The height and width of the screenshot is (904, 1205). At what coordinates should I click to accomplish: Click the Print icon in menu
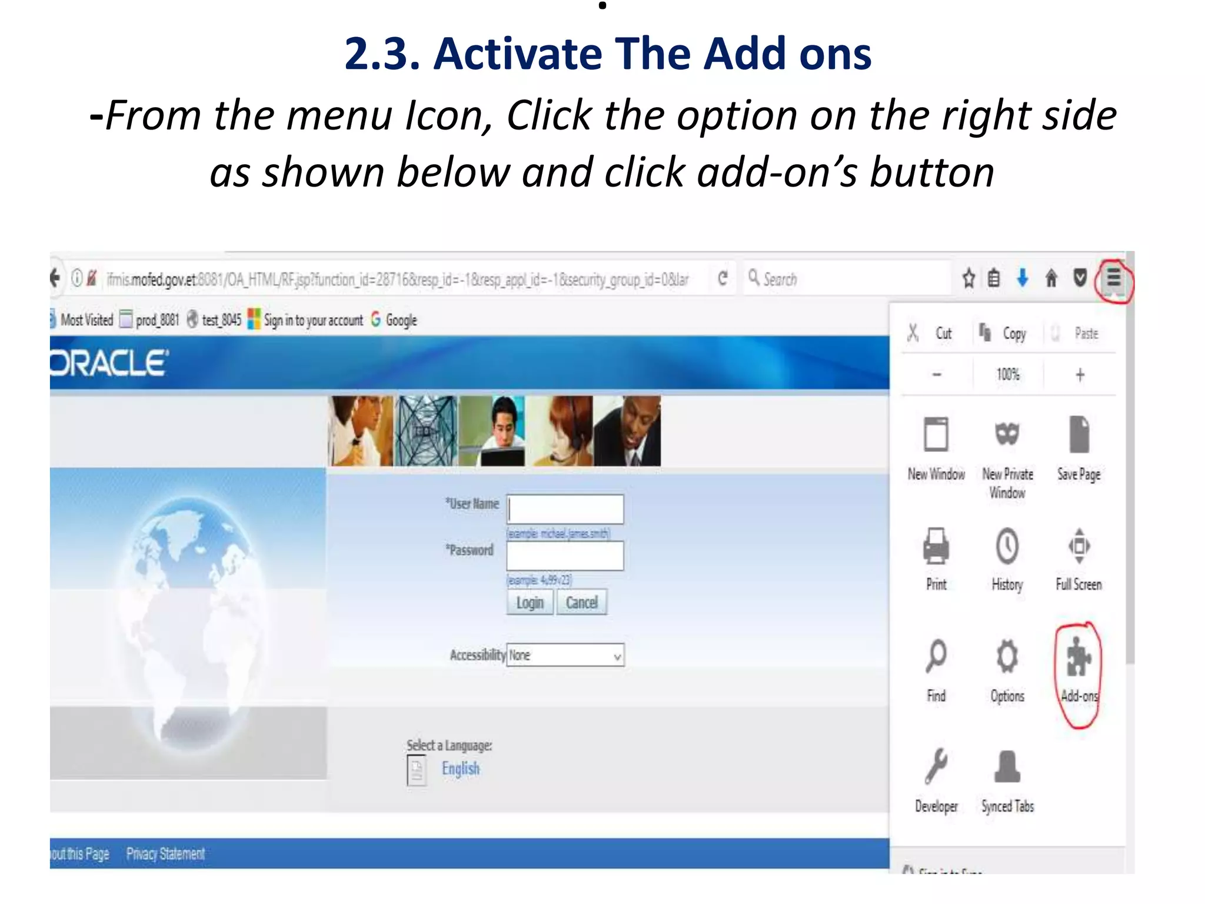(936, 547)
